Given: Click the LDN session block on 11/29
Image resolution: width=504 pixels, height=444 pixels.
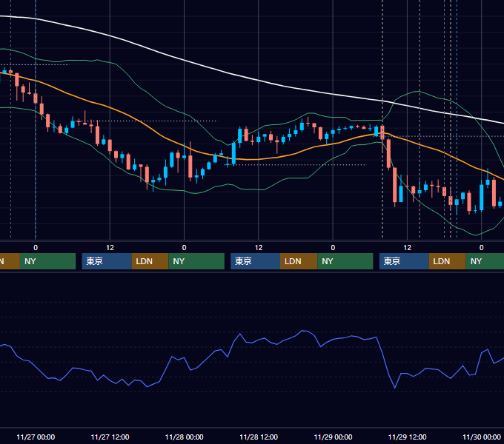Looking at the screenshot, I should point(448,261).
